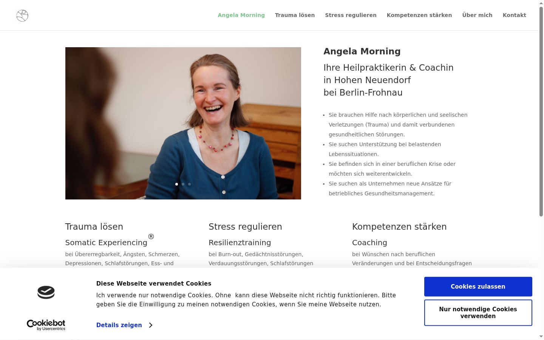Image resolution: width=544 pixels, height=340 pixels.
Task: Click the 'bei Burn-out, Gedächtnisstörungen' text
Action: tap(256, 254)
